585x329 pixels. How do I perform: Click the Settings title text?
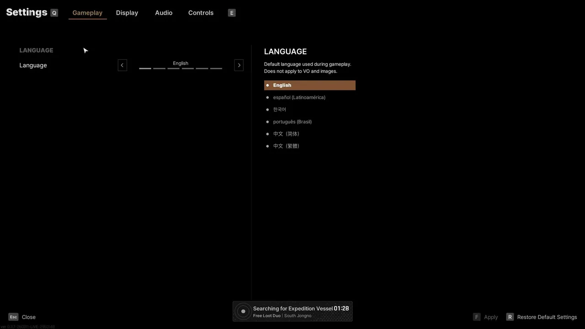point(27,12)
